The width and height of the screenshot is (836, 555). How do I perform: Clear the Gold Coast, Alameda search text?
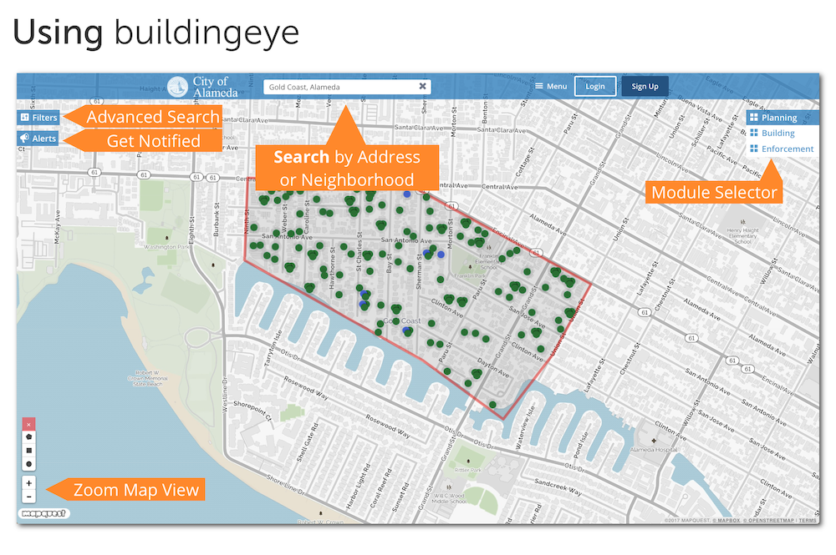click(422, 86)
